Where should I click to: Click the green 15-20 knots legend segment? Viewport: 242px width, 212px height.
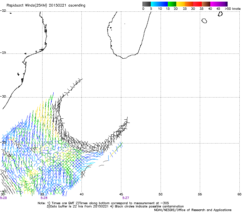click(x=172, y=4)
